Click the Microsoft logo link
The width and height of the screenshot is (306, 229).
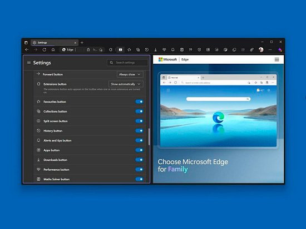coord(167,59)
